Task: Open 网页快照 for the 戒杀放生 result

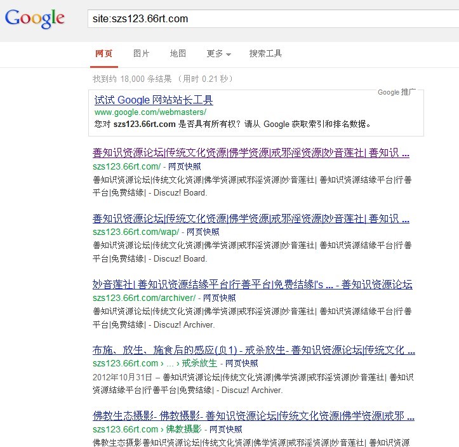Action: [x=241, y=364]
